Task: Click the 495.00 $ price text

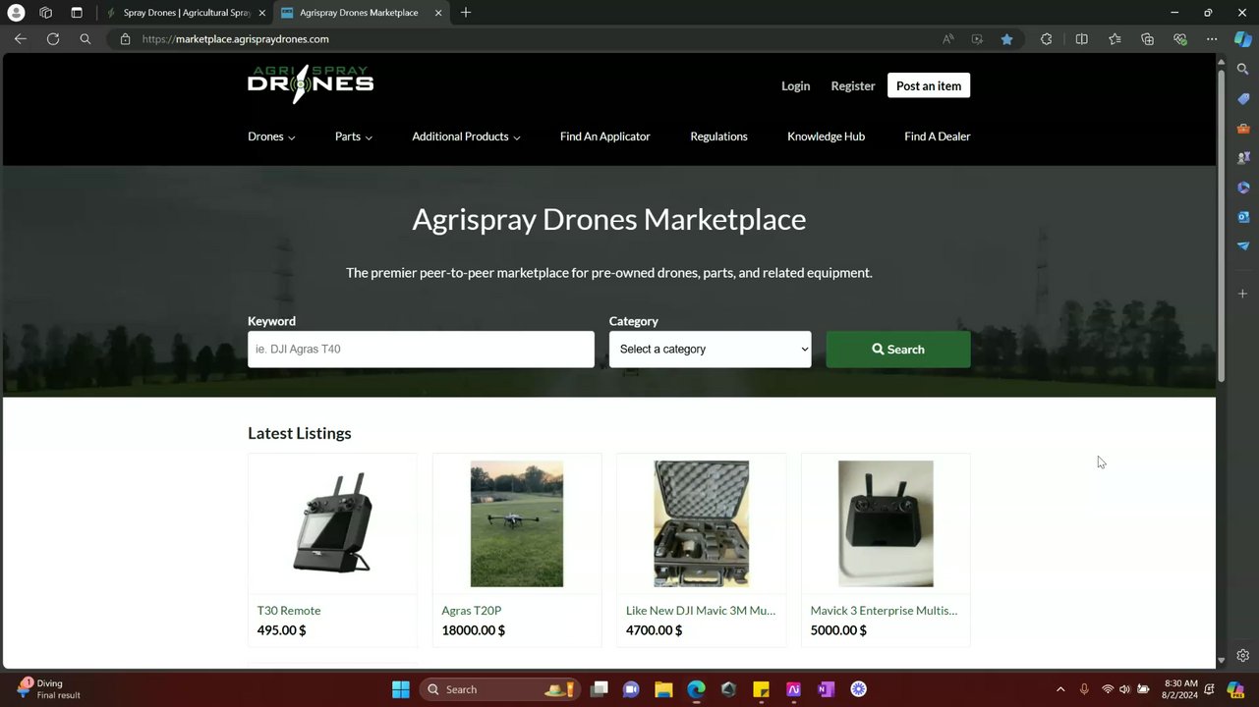Action: (x=282, y=630)
